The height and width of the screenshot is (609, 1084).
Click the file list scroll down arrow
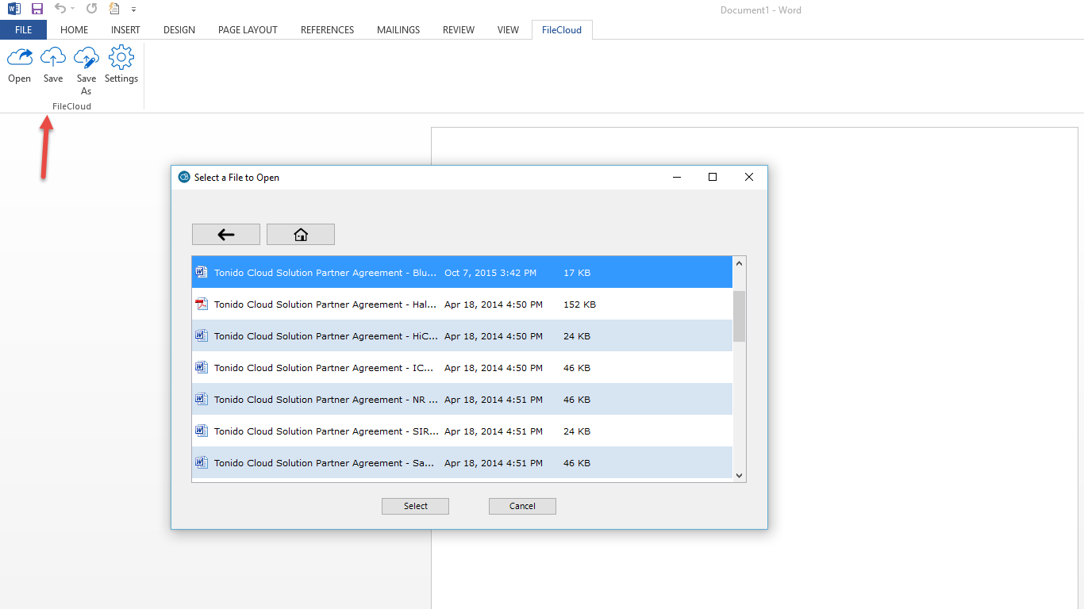point(740,476)
